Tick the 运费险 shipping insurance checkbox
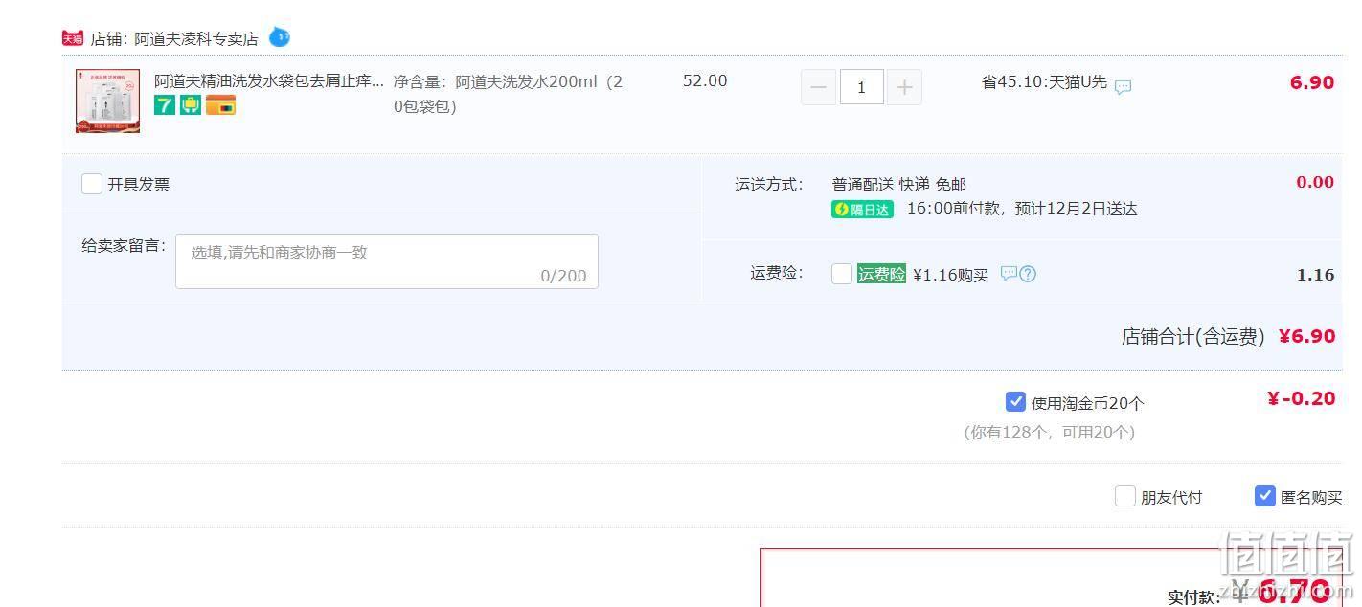 coord(842,274)
